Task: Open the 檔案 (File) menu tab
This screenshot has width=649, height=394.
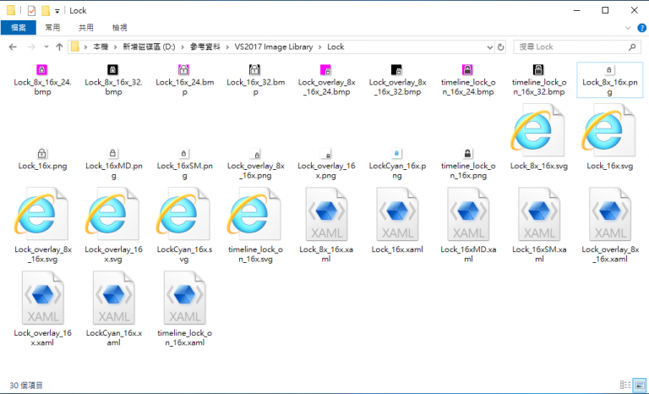Action: point(19,28)
